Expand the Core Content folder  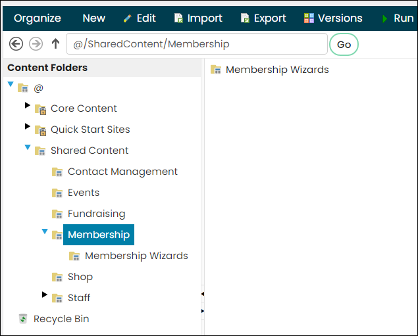[27, 105]
